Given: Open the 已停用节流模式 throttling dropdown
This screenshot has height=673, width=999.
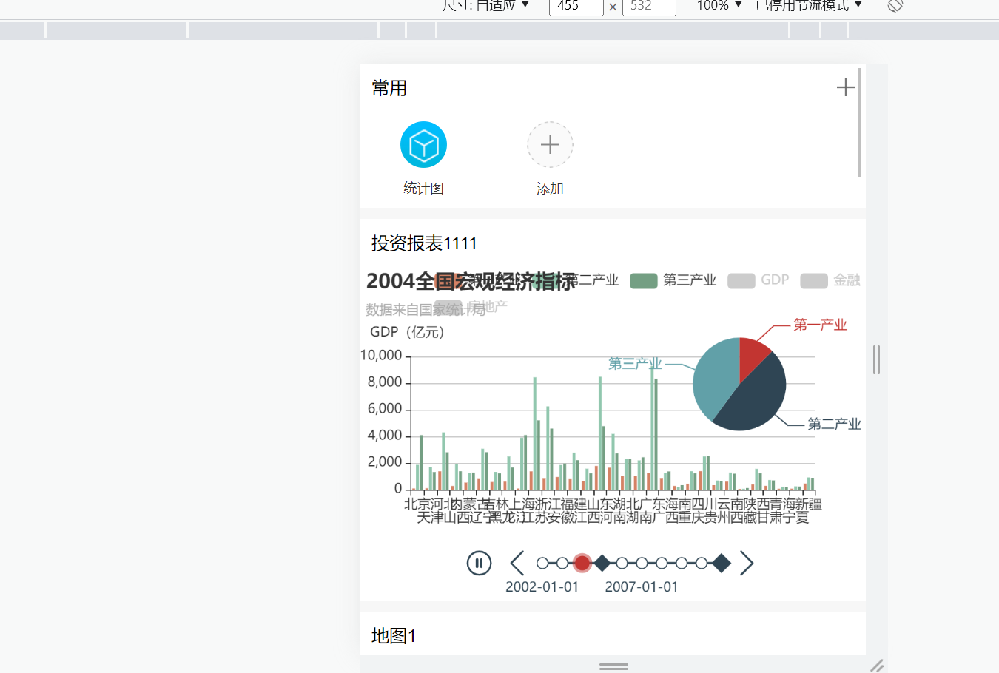Looking at the screenshot, I should pyautogui.click(x=809, y=5).
